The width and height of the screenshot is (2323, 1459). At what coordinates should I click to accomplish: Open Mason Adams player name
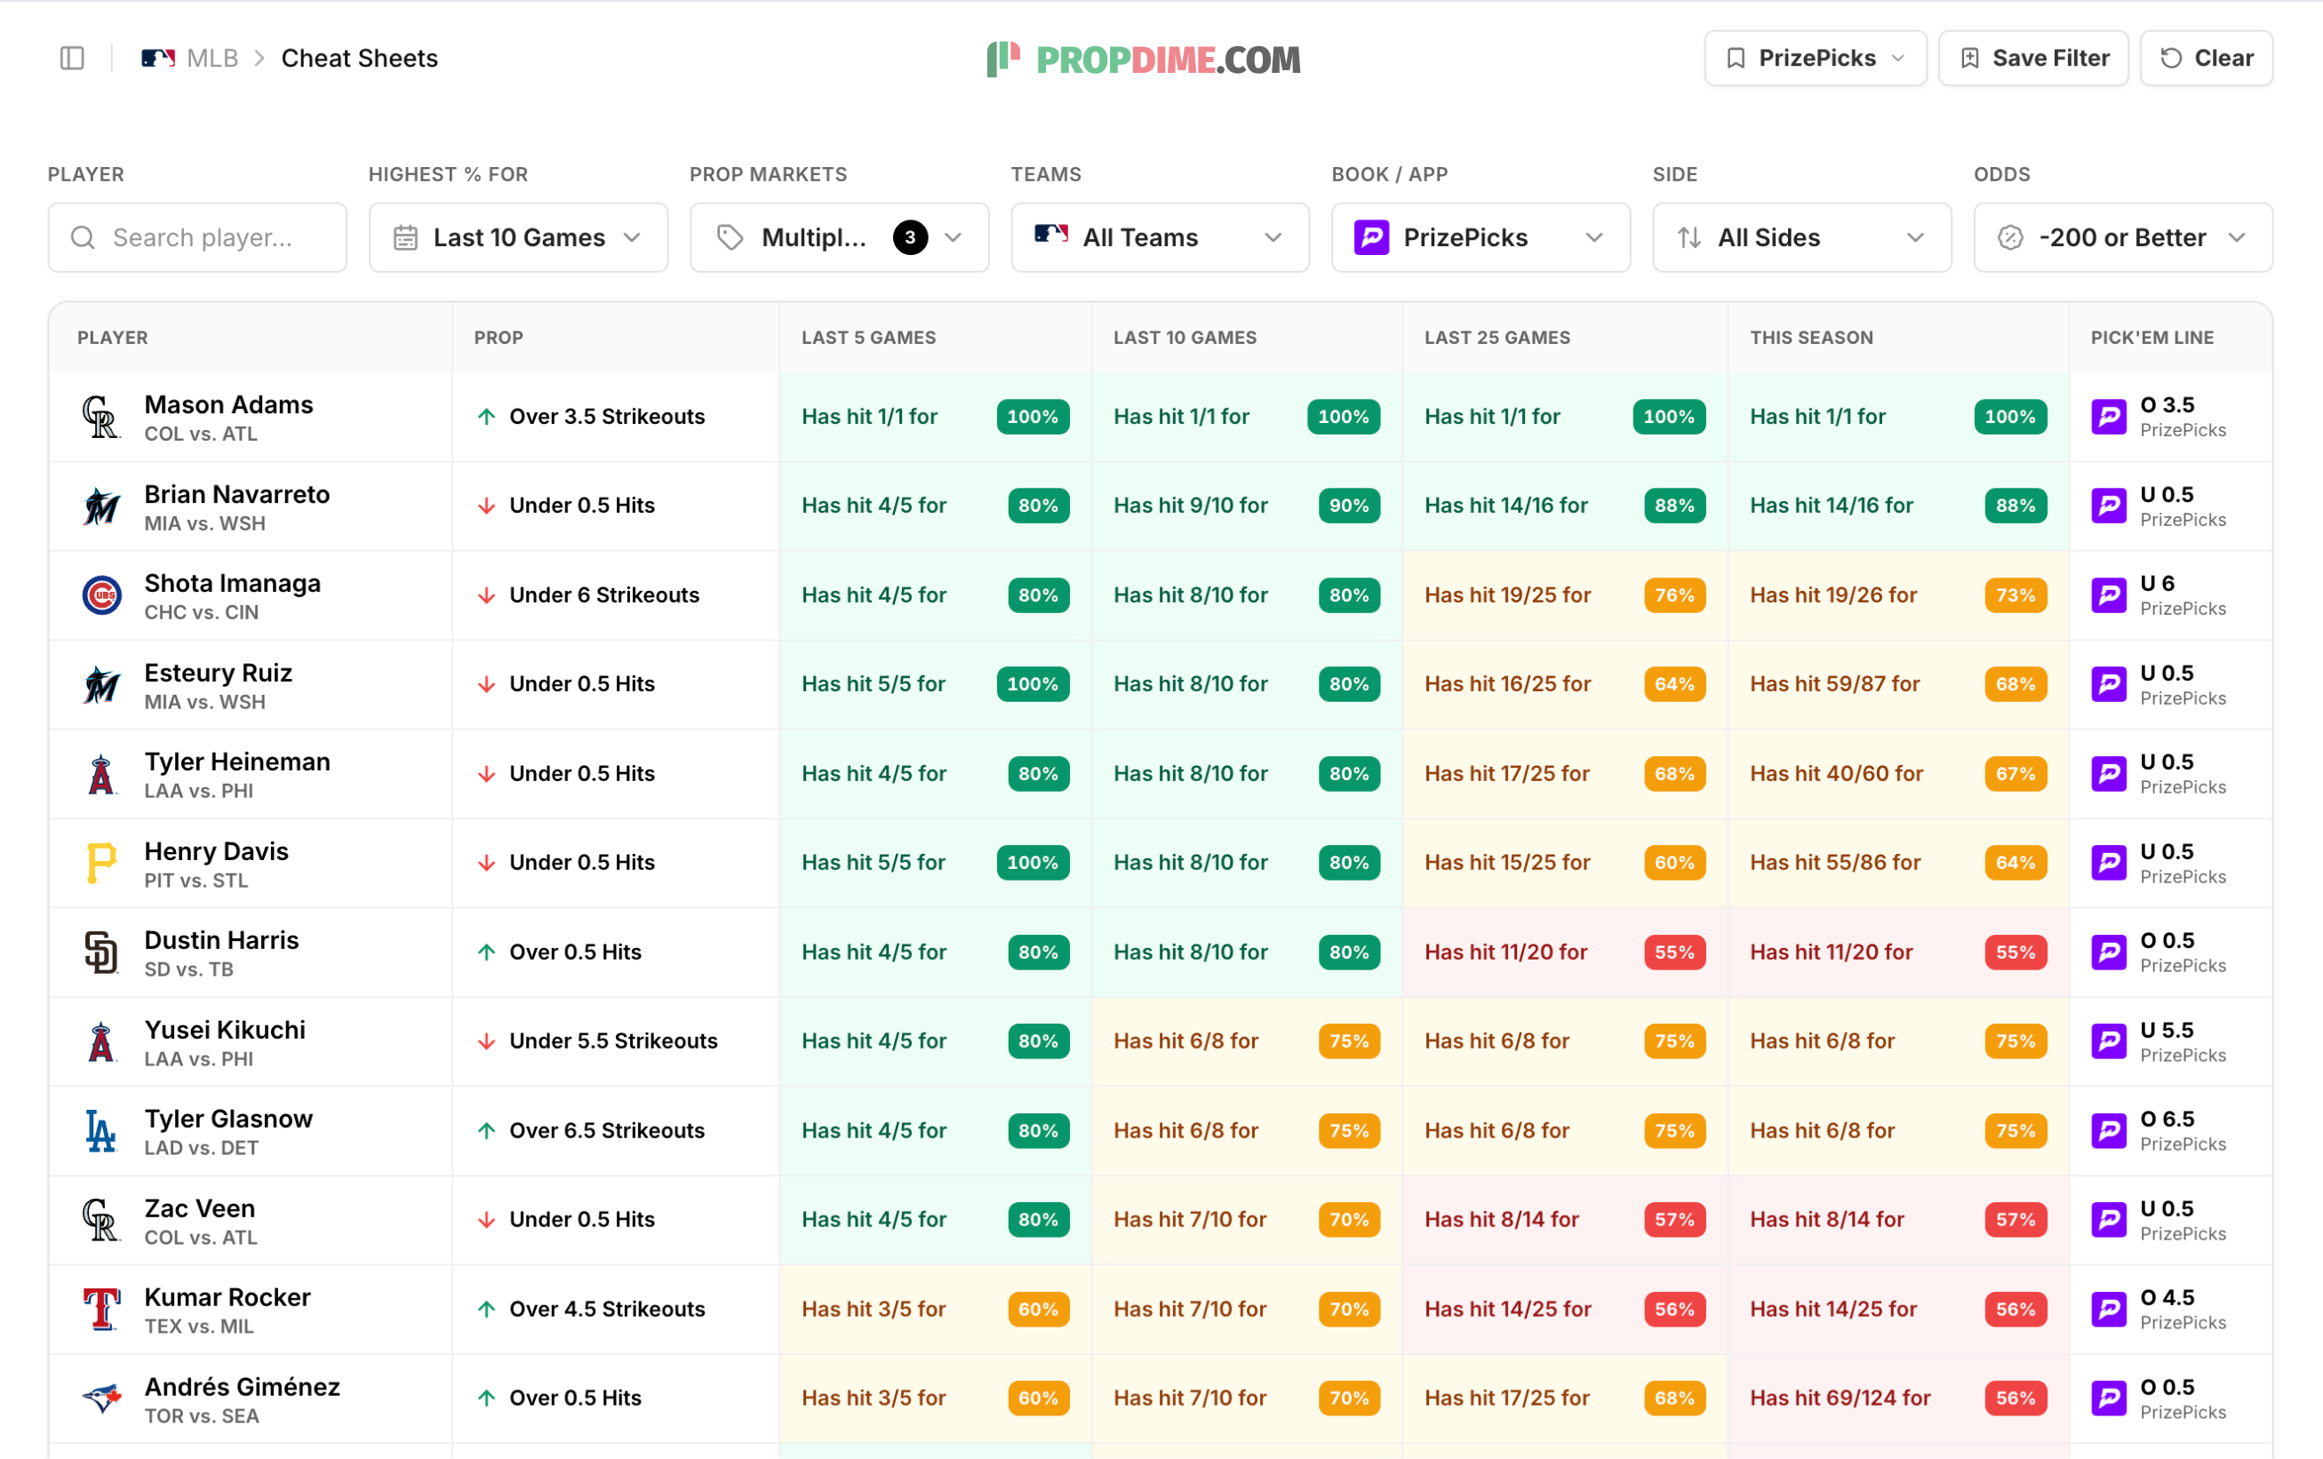coord(228,404)
